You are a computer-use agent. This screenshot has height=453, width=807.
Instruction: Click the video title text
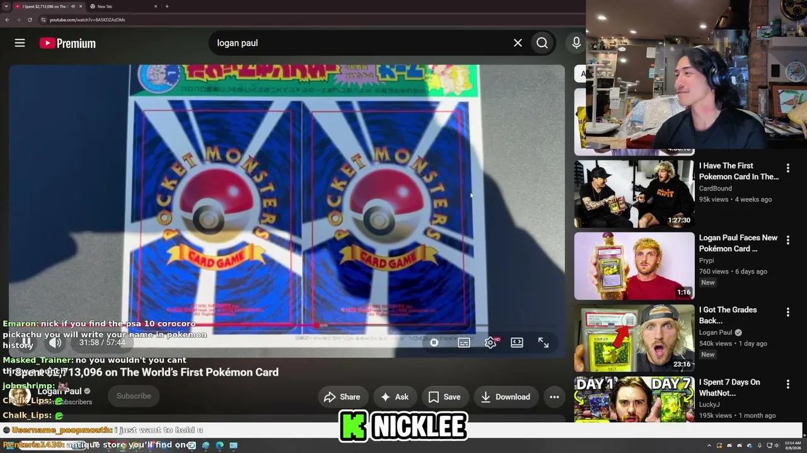(x=144, y=372)
